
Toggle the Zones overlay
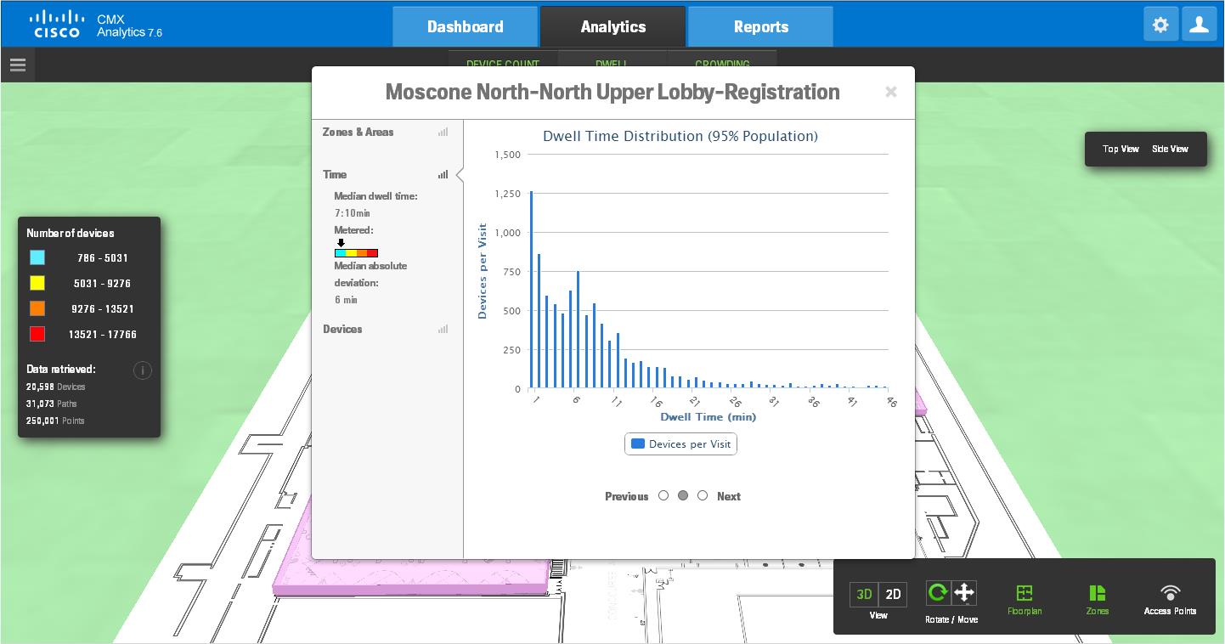[1097, 598]
